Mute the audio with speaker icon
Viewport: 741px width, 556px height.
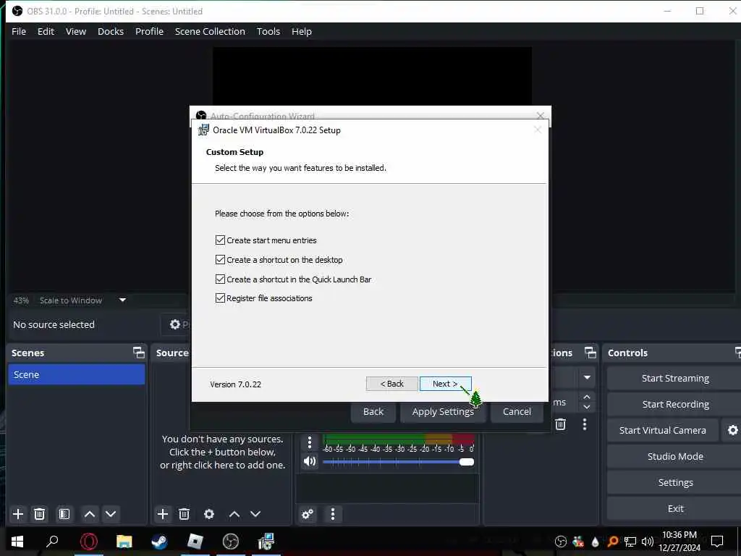tap(310, 461)
